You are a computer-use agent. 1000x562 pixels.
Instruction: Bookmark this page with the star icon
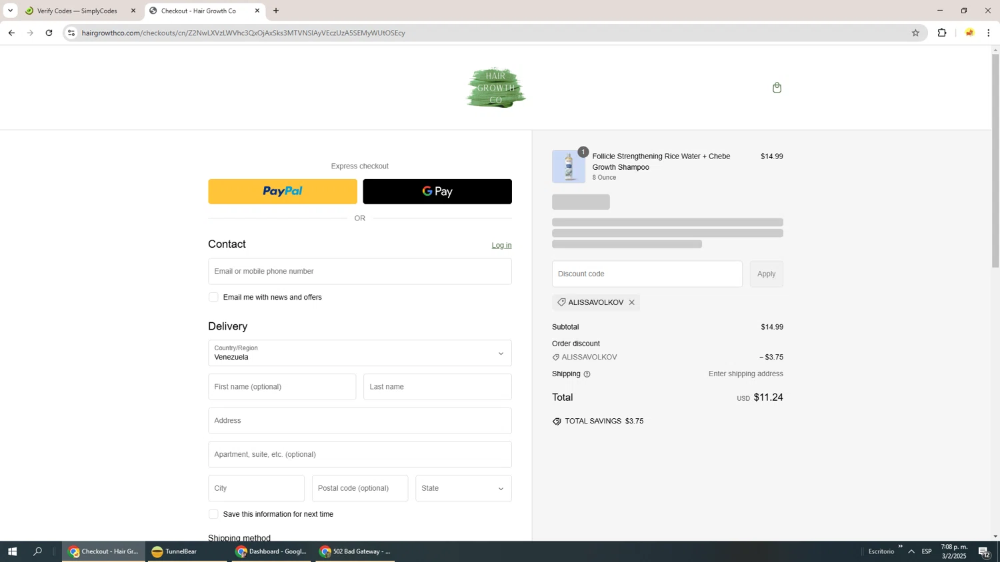915,33
